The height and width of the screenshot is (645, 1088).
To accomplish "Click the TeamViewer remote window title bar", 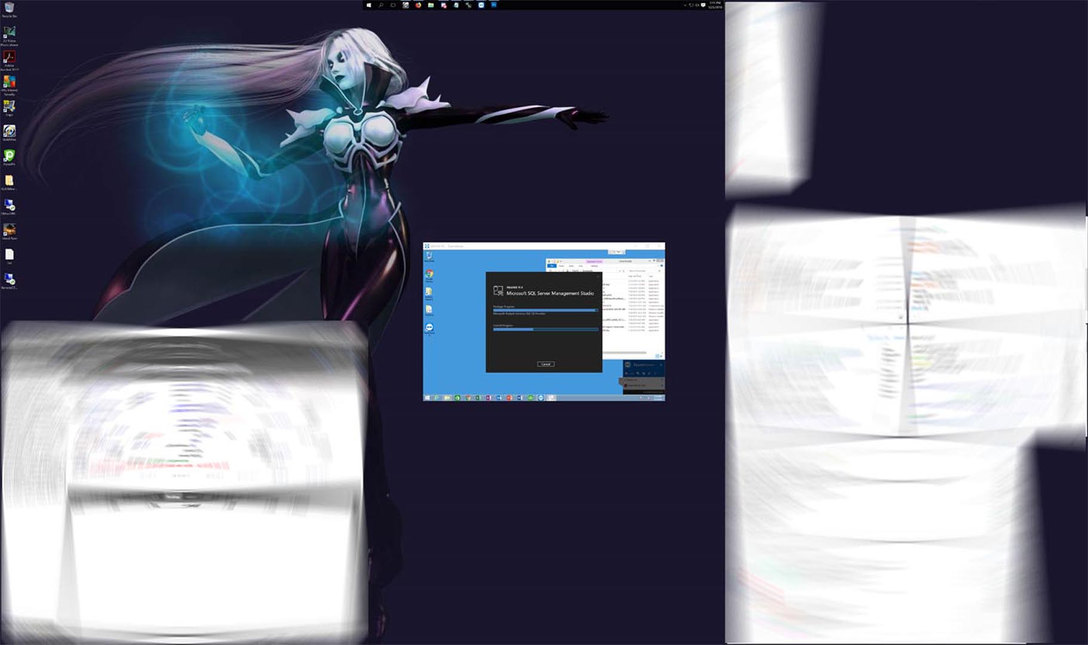I will point(543,246).
